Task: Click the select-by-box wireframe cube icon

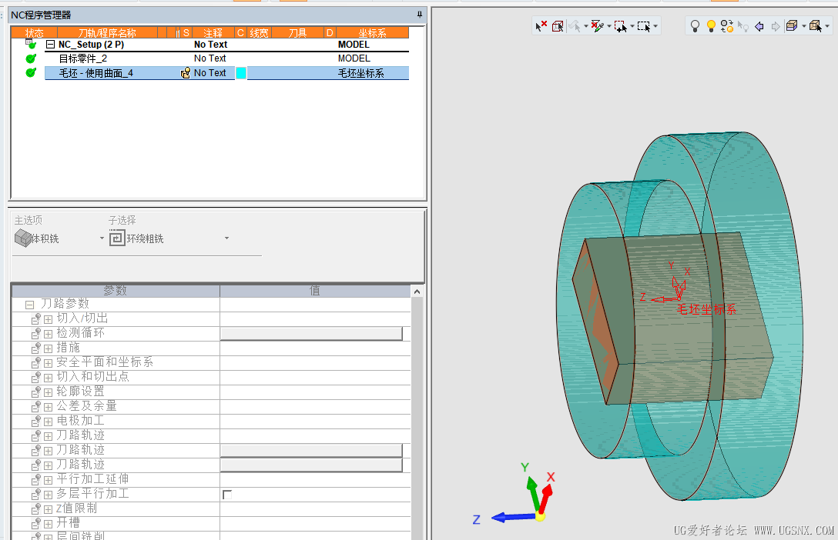Action: tap(558, 26)
